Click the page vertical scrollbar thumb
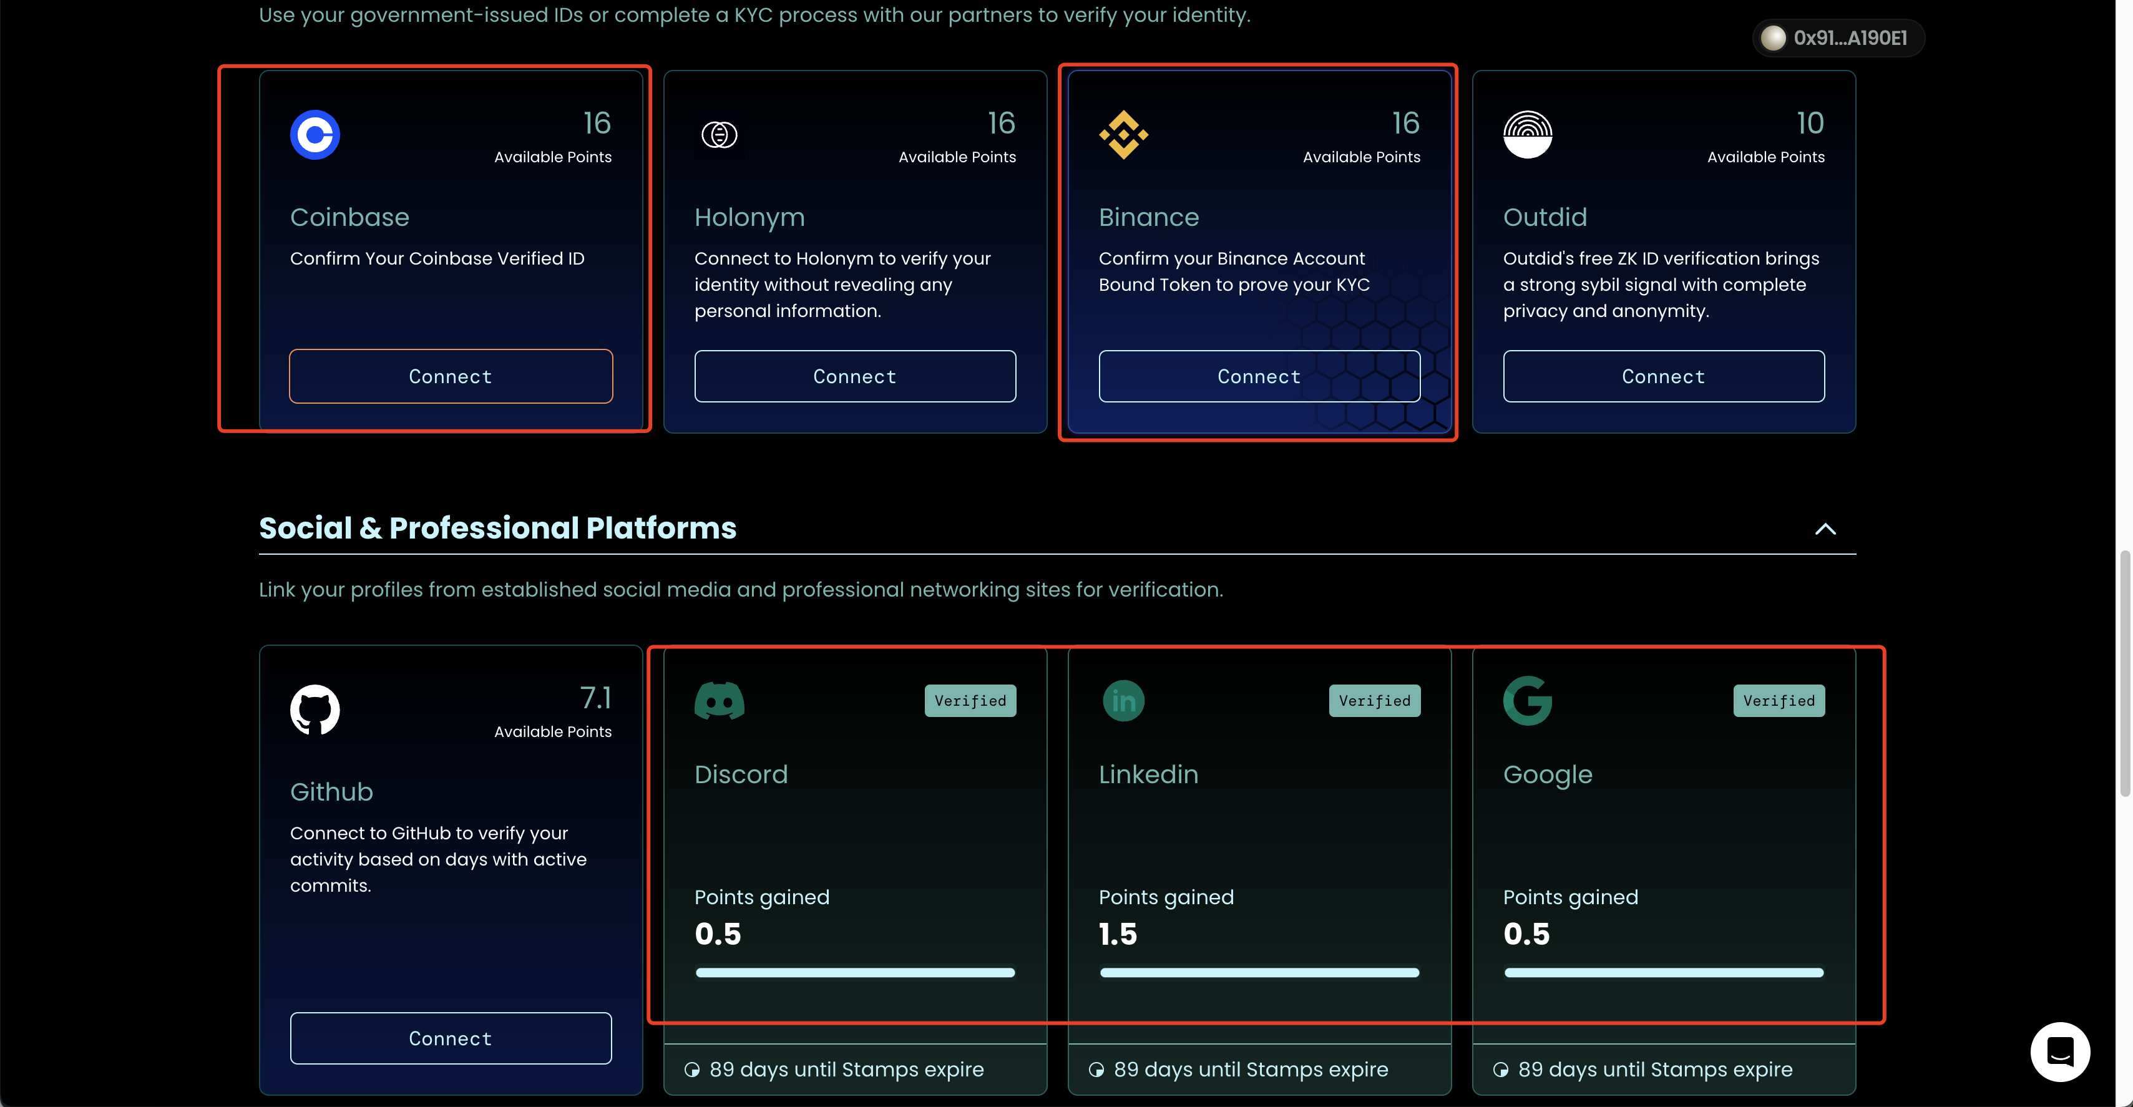2133x1107 pixels. [x=2124, y=672]
